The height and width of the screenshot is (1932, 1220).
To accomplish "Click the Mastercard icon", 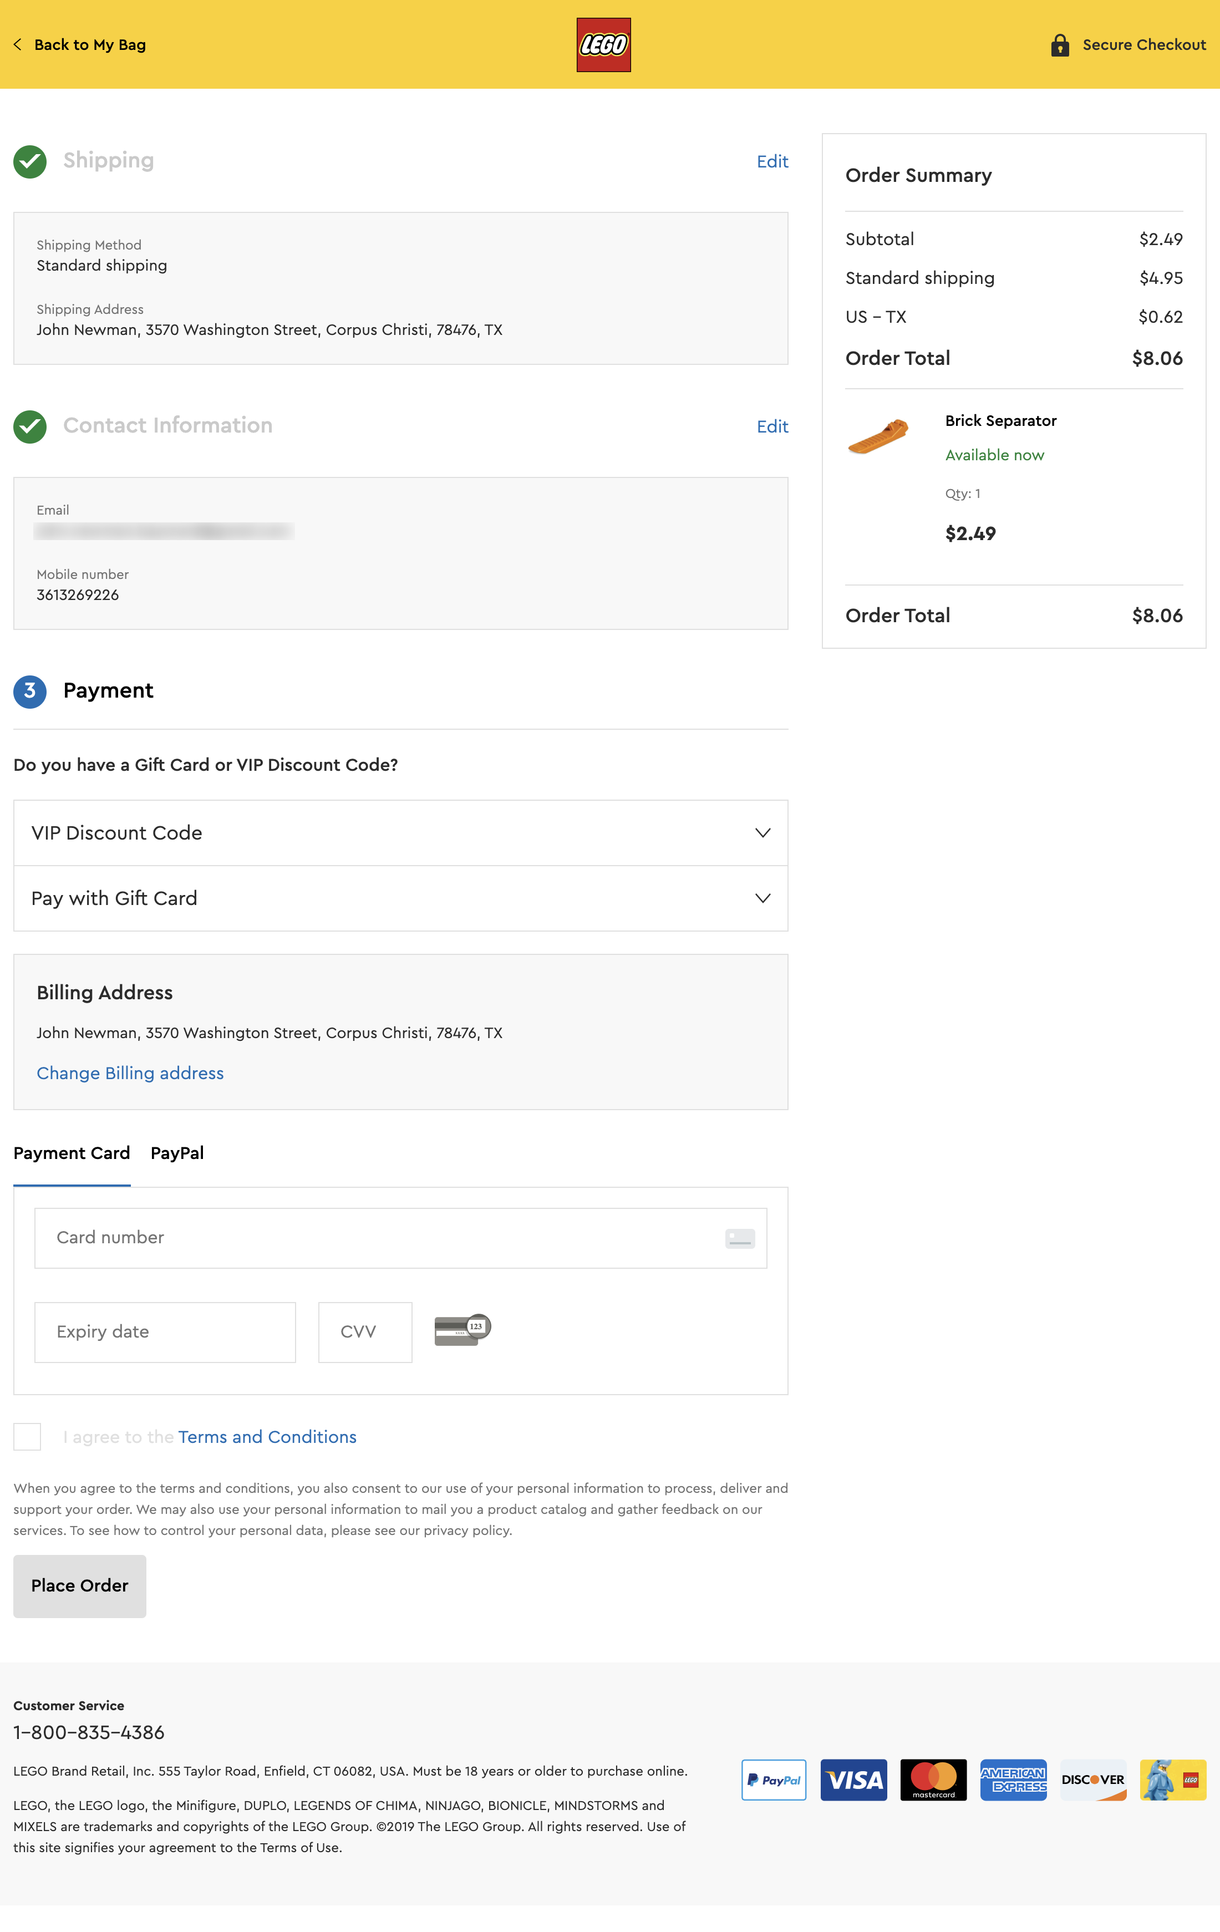I will coord(933,1780).
